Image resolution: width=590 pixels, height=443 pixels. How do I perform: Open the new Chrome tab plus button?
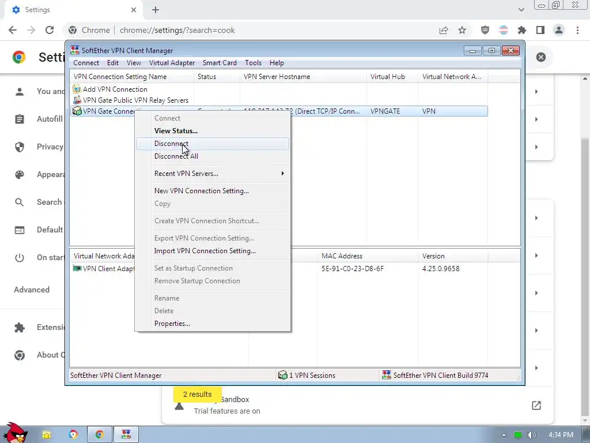coord(156,10)
